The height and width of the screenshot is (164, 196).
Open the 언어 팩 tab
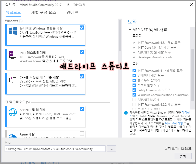(x=72, y=12)
